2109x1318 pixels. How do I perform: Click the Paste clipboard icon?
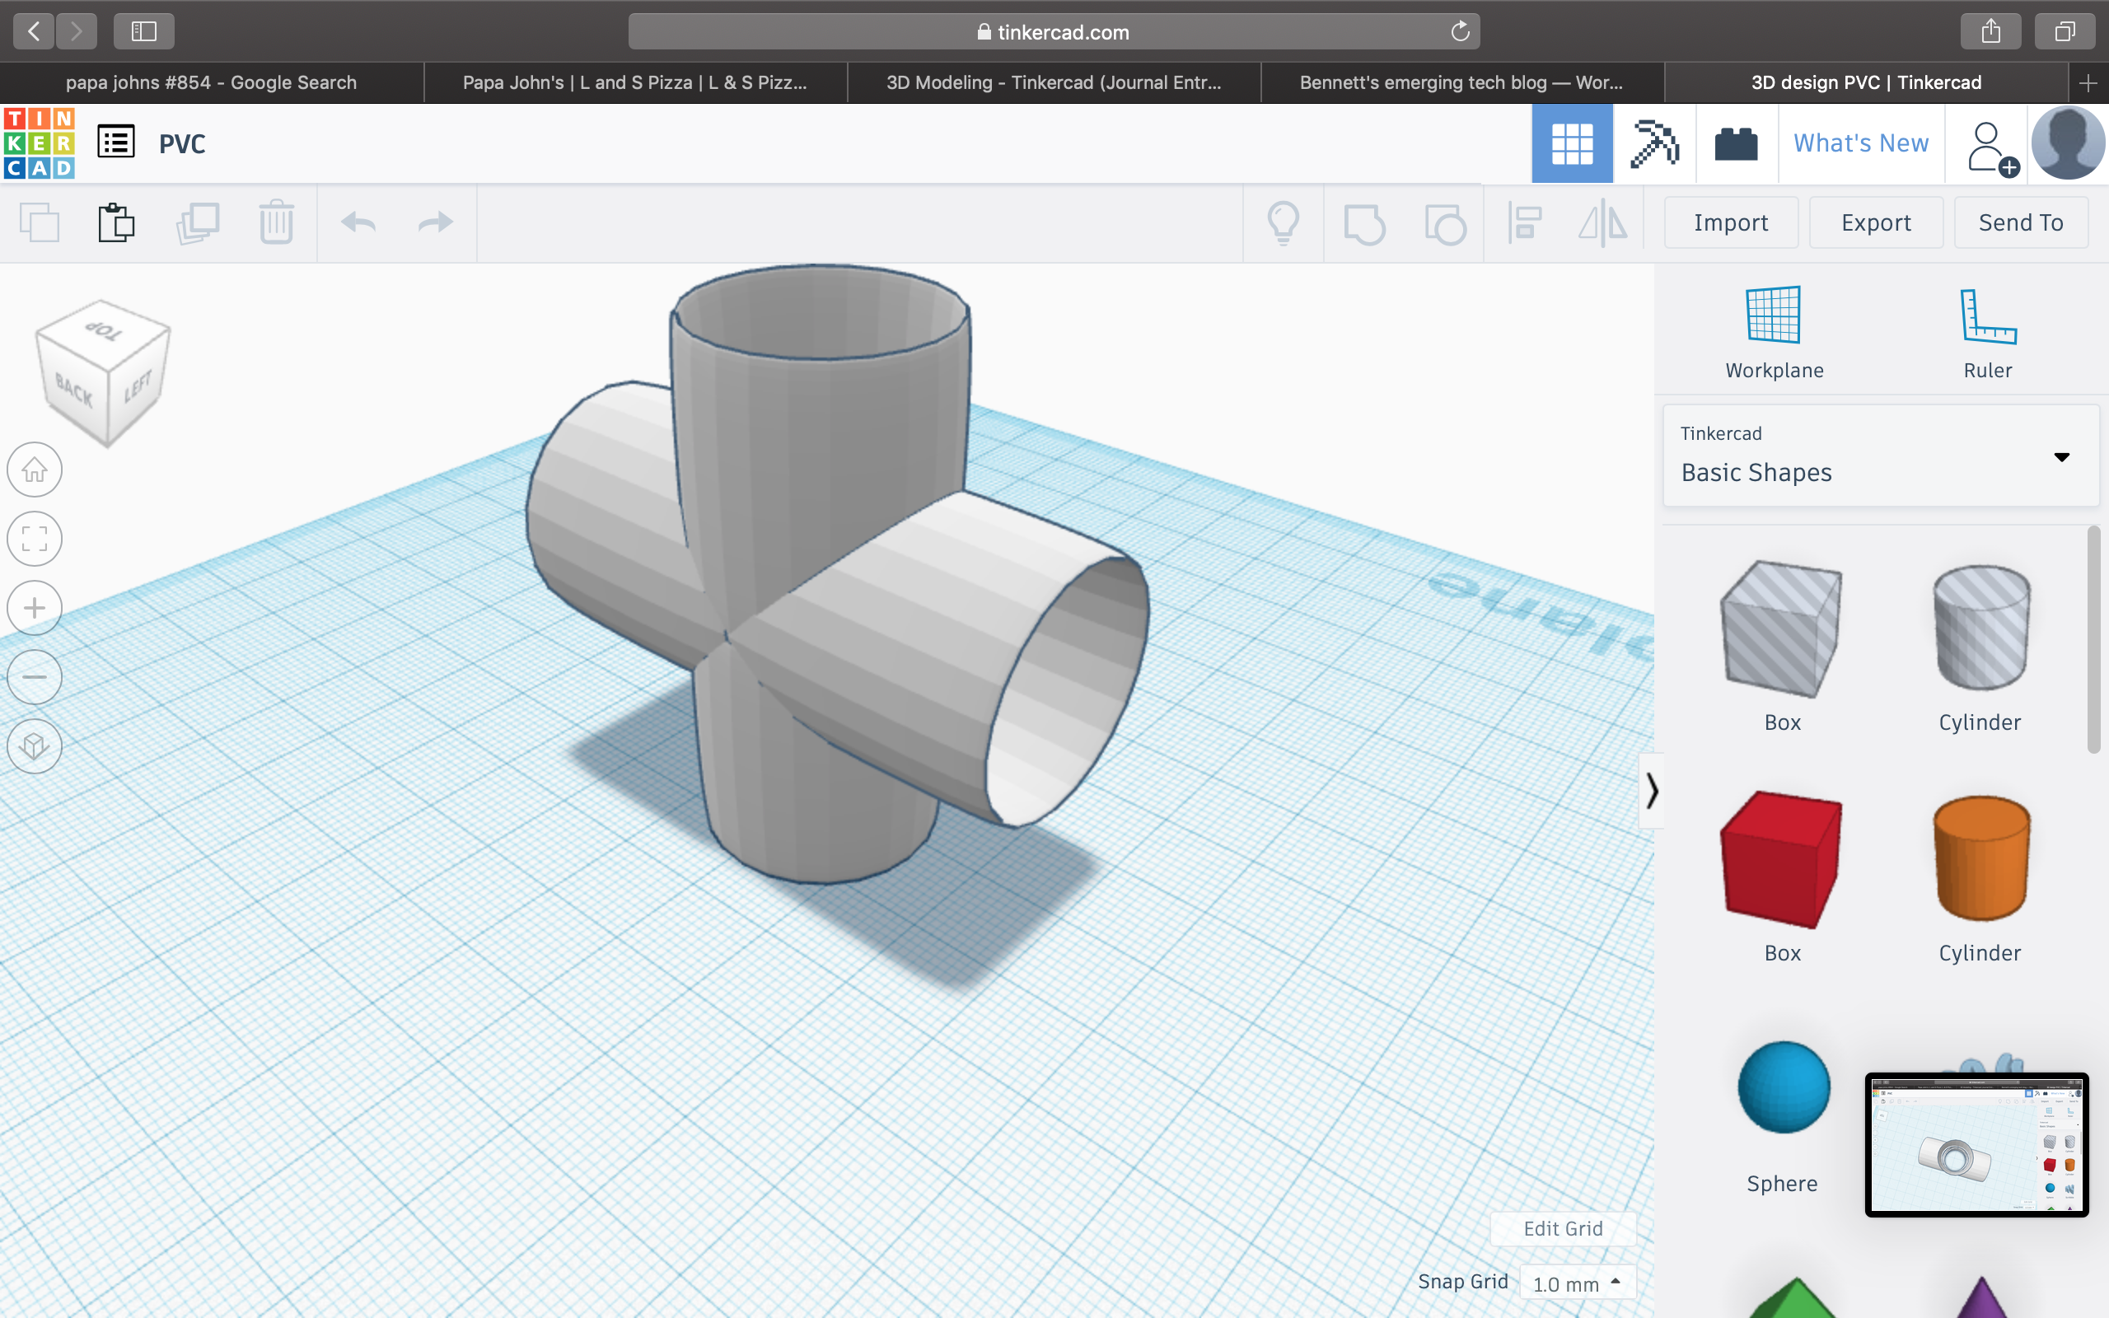[116, 222]
